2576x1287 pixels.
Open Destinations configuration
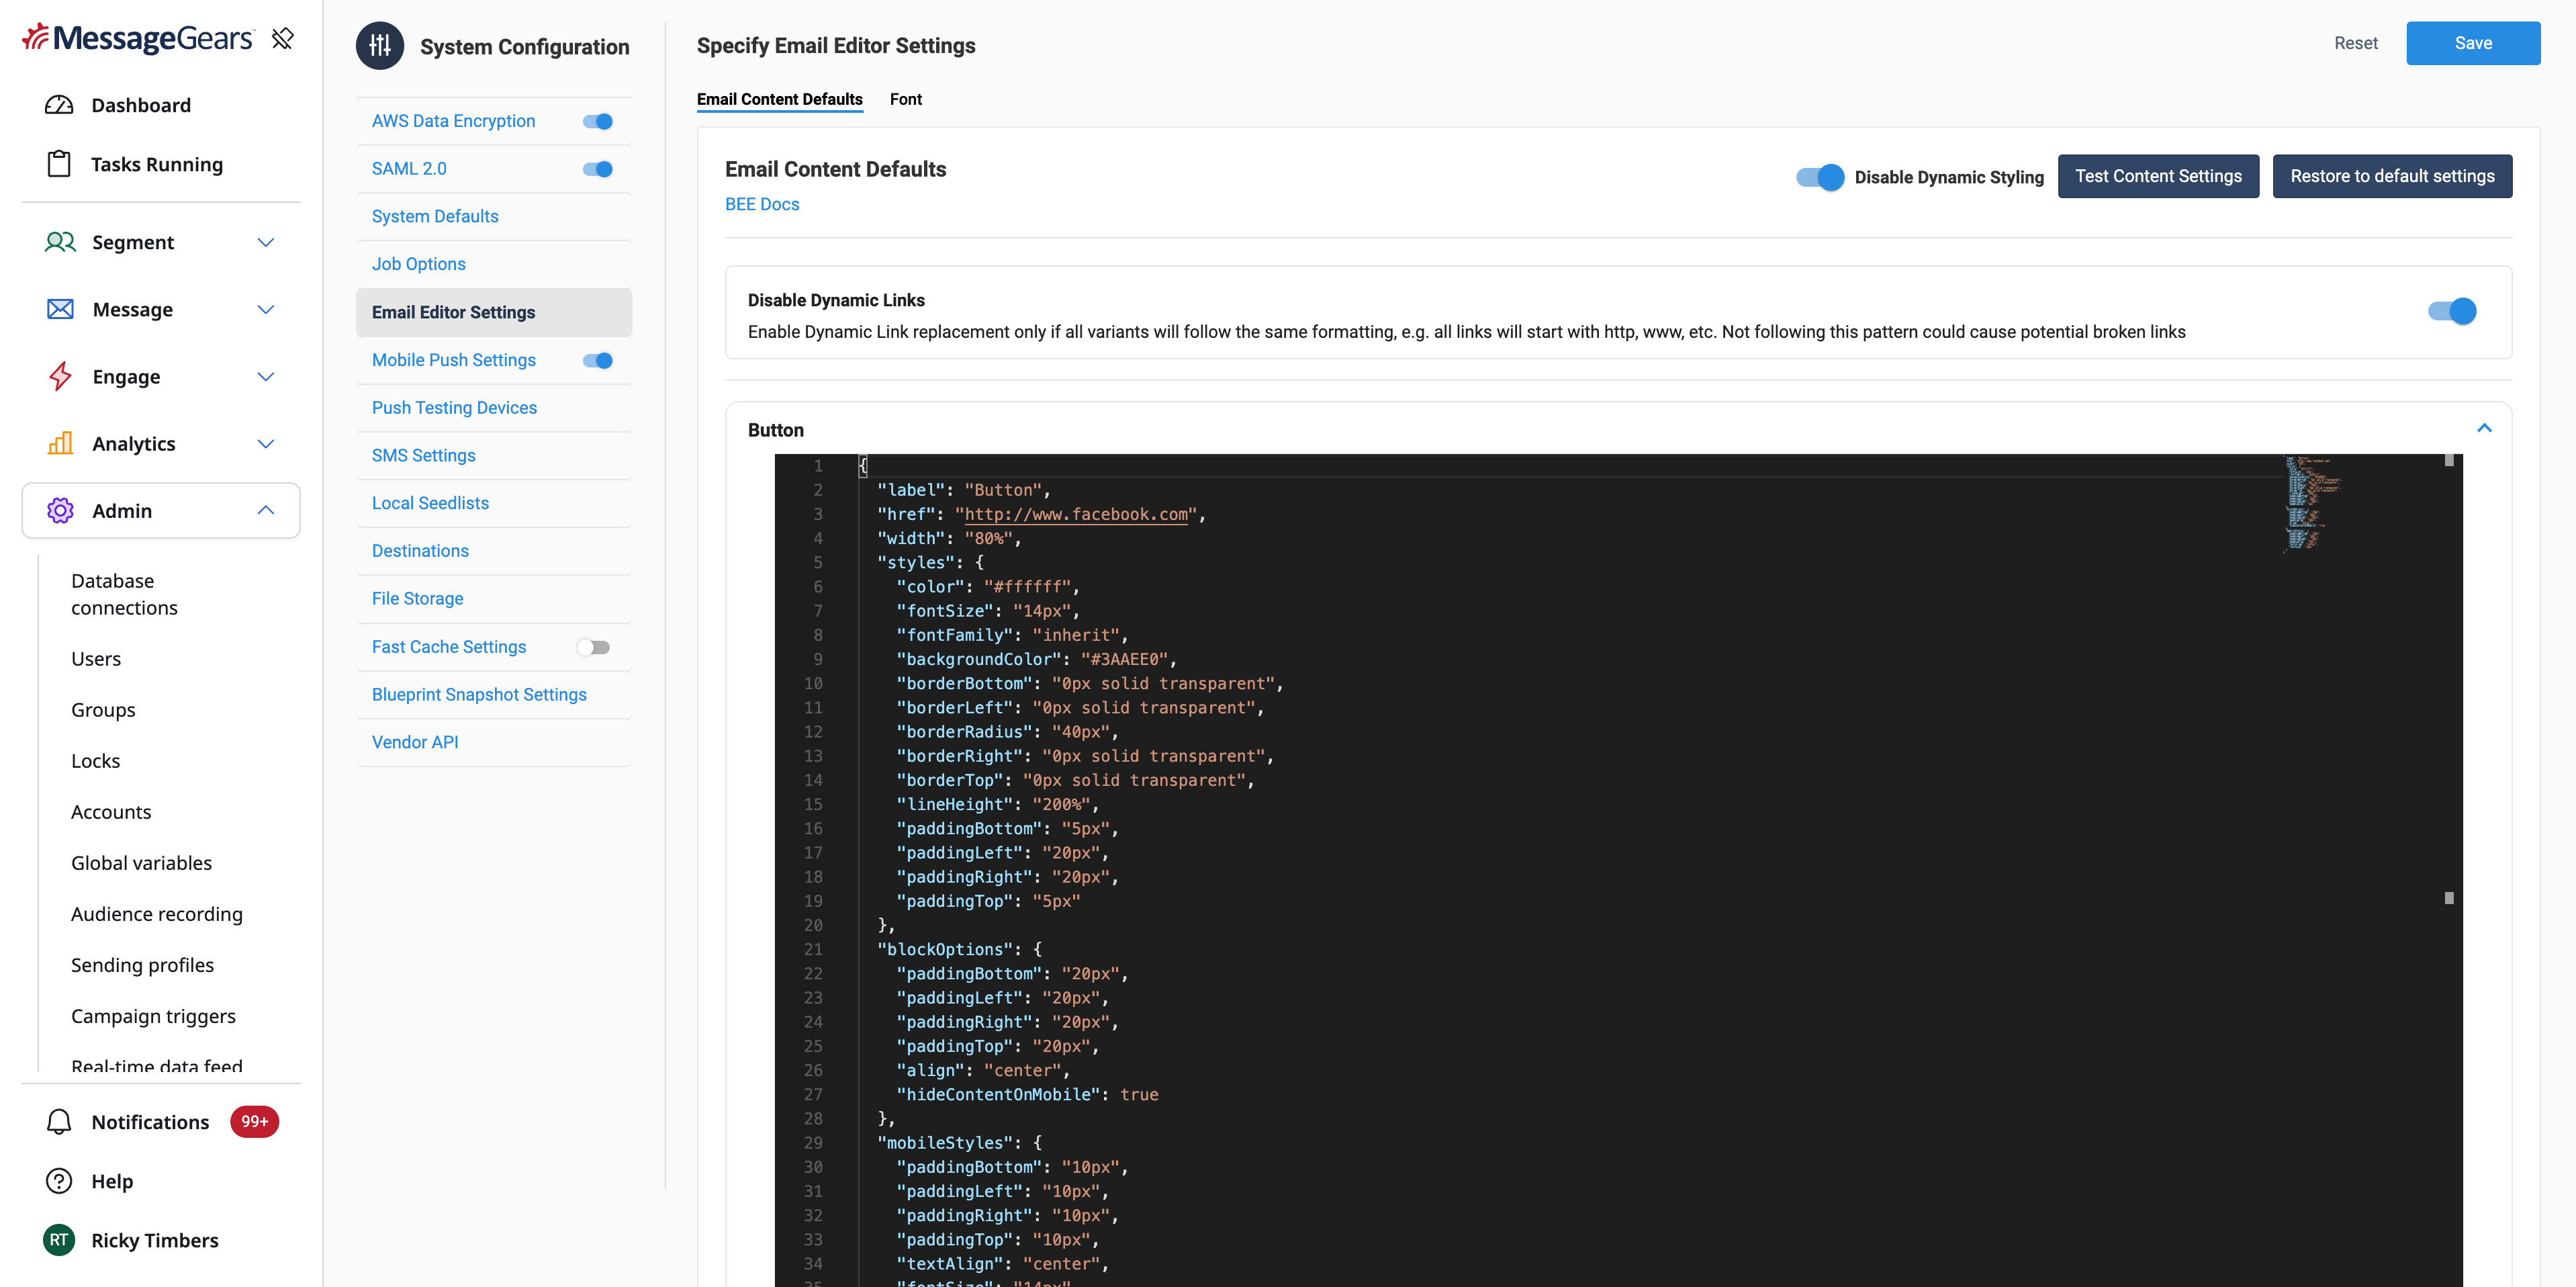pyautogui.click(x=420, y=551)
